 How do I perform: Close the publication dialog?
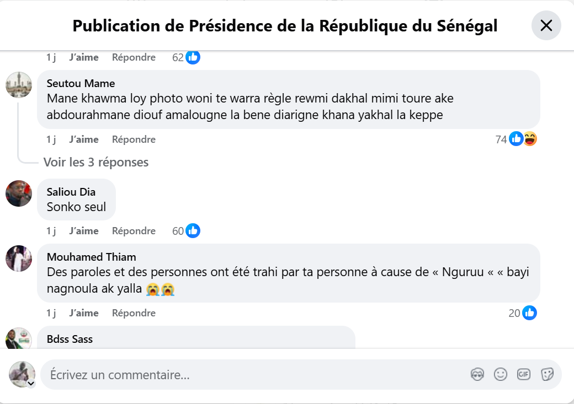pos(546,25)
